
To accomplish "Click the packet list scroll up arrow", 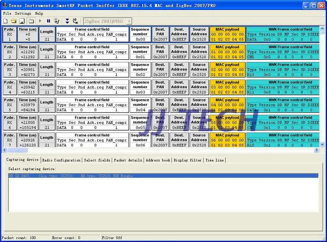I will (322, 28).
